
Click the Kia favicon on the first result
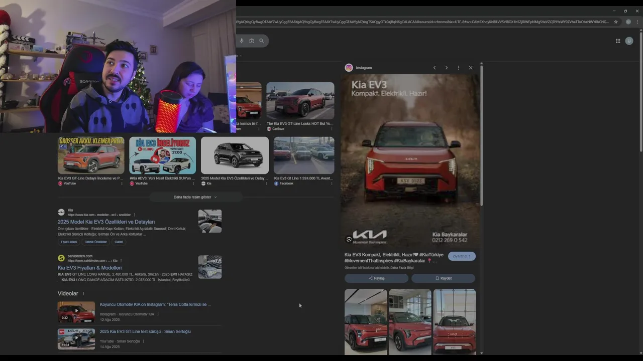click(x=61, y=213)
